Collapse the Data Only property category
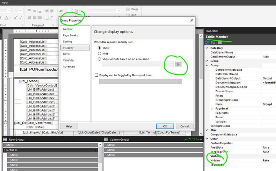Screen dimensions: 276x171 207,48
